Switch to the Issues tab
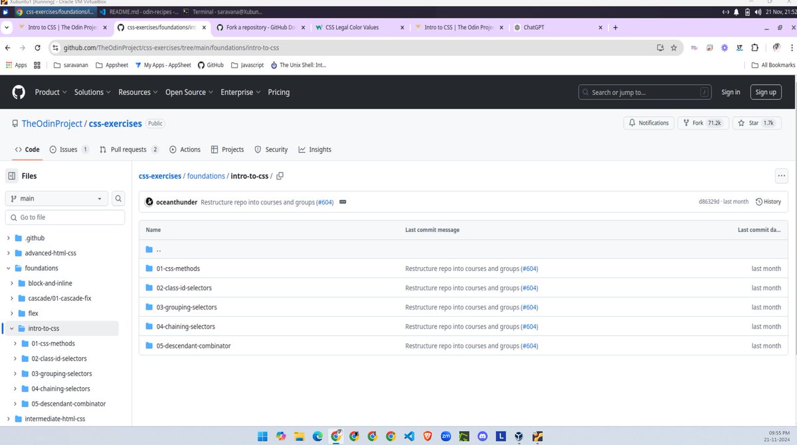797x445 pixels. 69,149
